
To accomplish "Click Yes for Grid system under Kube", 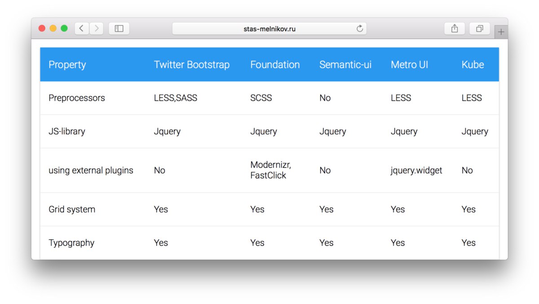I will (x=468, y=209).
